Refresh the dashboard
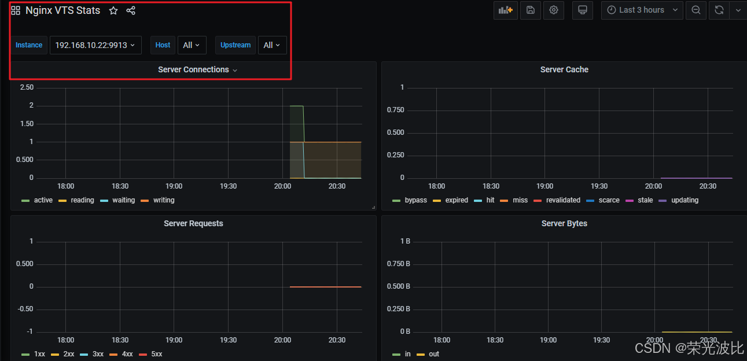 point(719,10)
